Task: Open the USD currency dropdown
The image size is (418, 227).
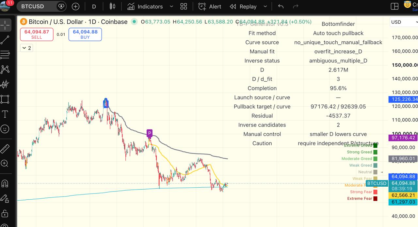Action: (404, 22)
